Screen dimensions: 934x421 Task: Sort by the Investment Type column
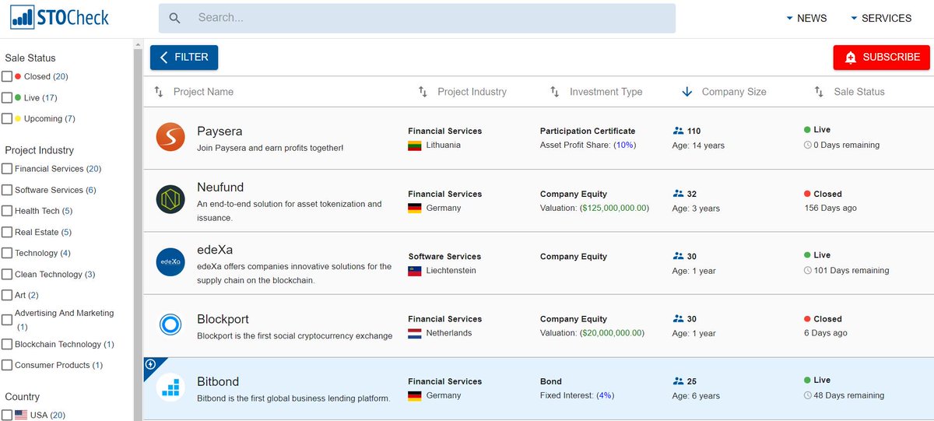click(606, 92)
